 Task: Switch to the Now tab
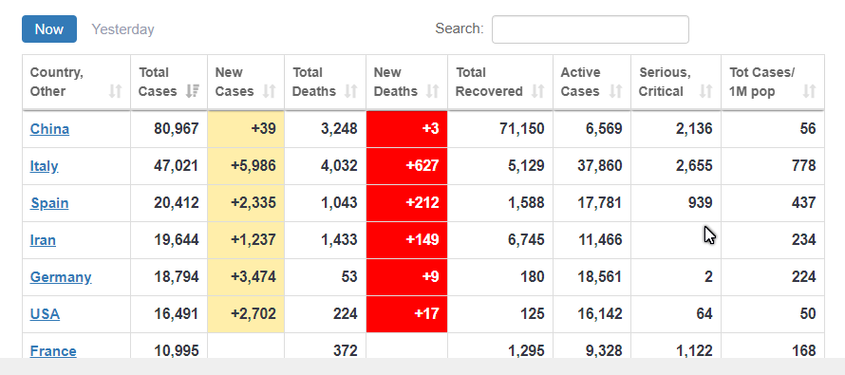coord(49,29)
